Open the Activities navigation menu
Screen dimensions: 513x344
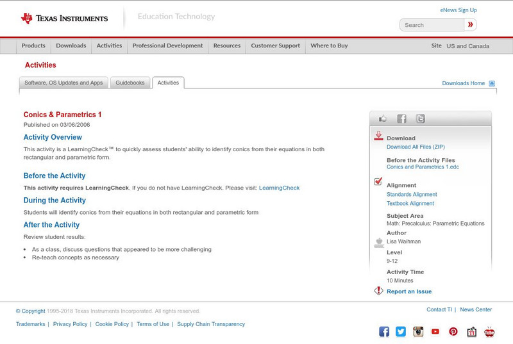point(109,45)
